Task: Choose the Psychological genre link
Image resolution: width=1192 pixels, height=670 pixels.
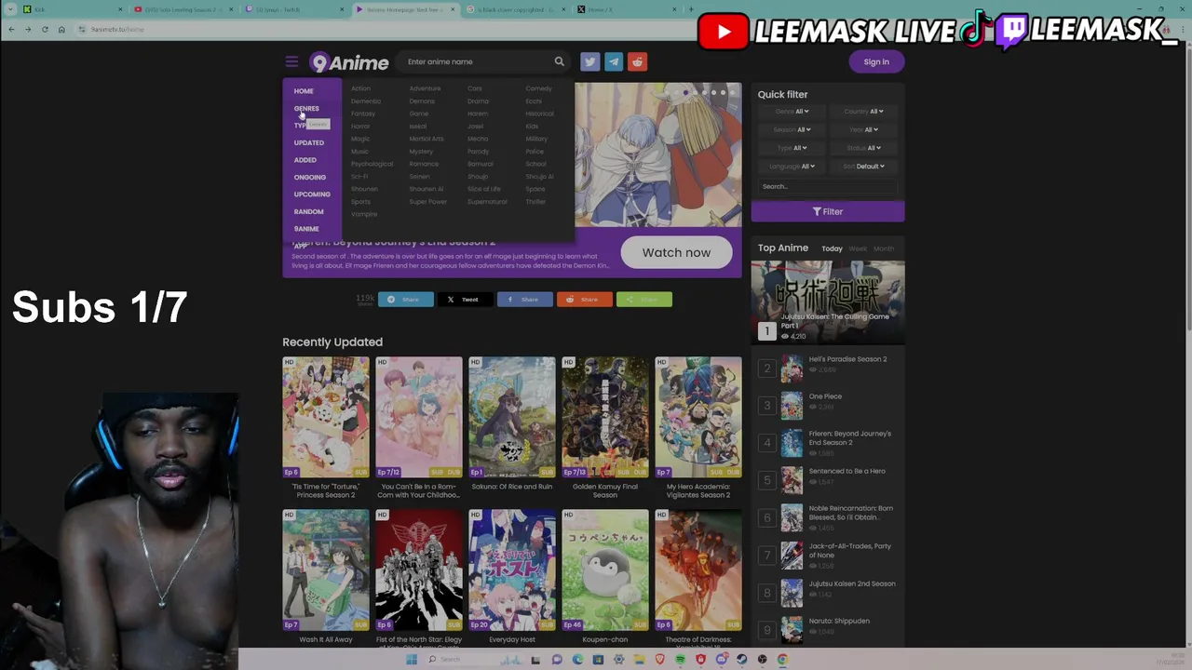Action: (372, 164)
